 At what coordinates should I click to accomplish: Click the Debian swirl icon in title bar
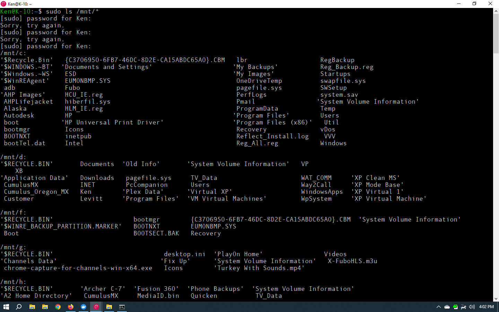click(3, 4)
